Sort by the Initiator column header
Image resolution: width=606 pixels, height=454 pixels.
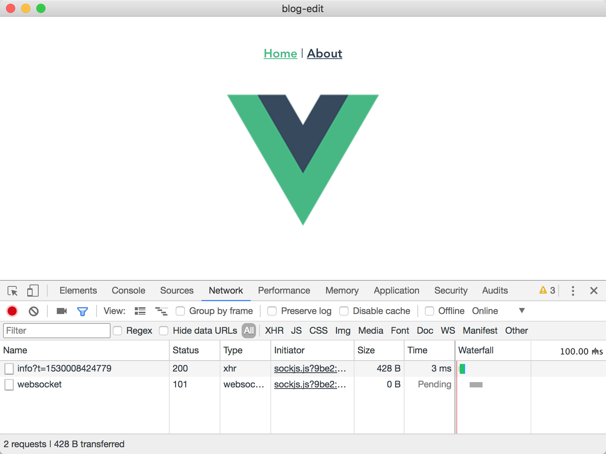(312, 350)
